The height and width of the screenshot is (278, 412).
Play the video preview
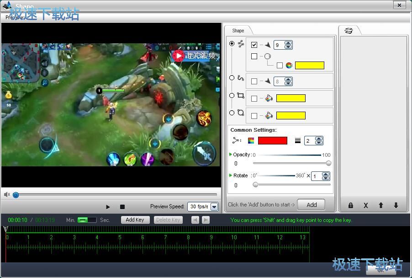pyautogui.click(x=108, y=207)
